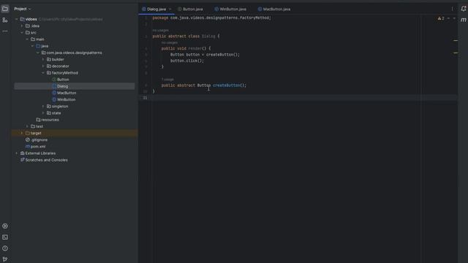Click the Dialog class icon in tree
Viewport: 468px width, 263px height.
(x=54, y=86)
